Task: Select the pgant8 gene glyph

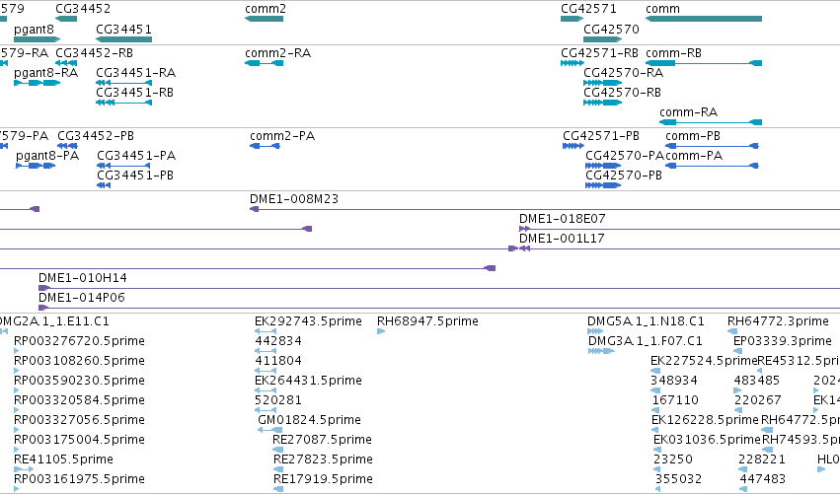Action: coord(37,39)
